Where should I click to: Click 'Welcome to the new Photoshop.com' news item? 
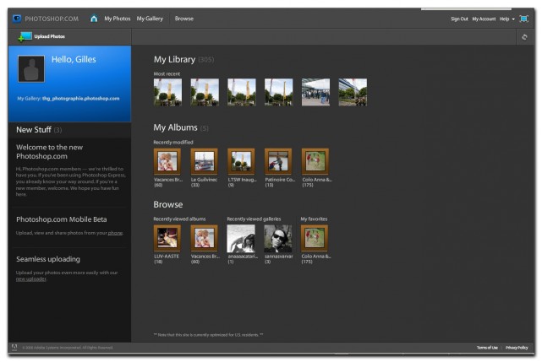(49, 152)
